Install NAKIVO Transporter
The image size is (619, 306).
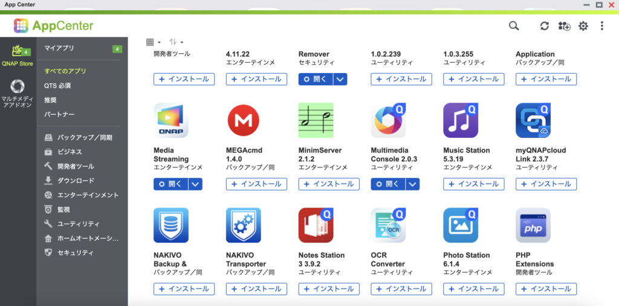click(256, 289)
